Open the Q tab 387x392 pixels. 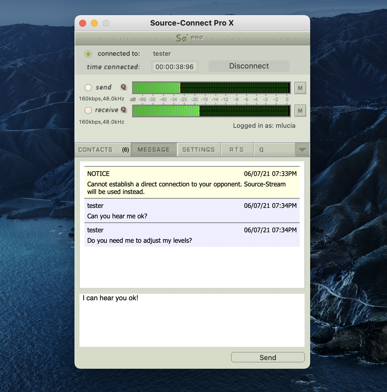(262, 150)
